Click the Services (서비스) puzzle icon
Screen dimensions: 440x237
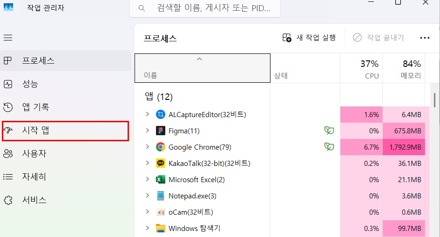point(8,200)
